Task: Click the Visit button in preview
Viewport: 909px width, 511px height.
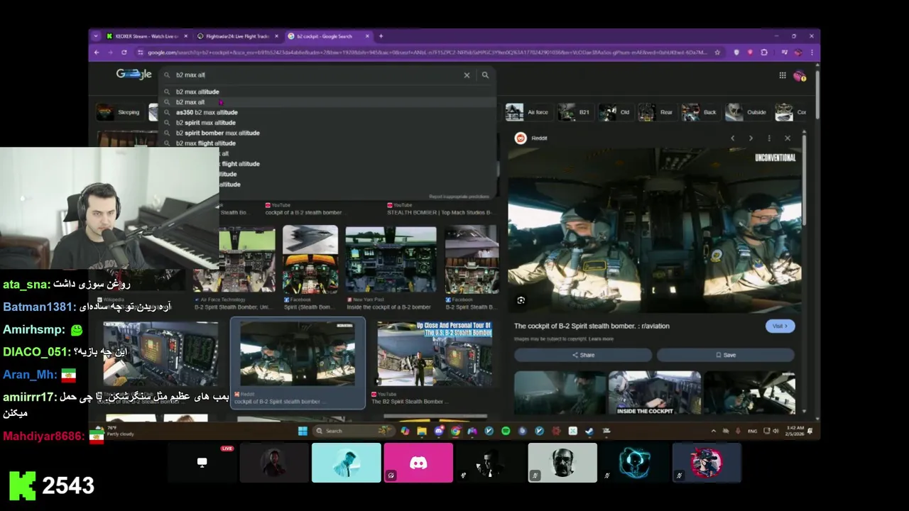Action: point(780,326)
